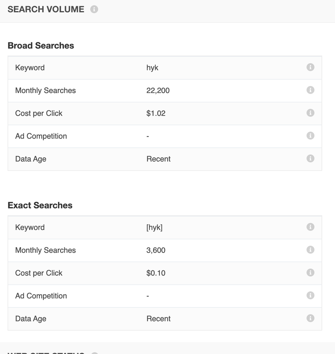This screenshot has width=335, height=354.
Task: Select the broad keyword value "hyk"
Action: (x=152, y=68)
